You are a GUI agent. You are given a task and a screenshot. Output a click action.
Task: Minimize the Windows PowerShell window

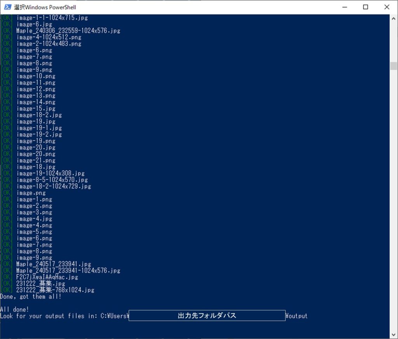coord(344,7)
